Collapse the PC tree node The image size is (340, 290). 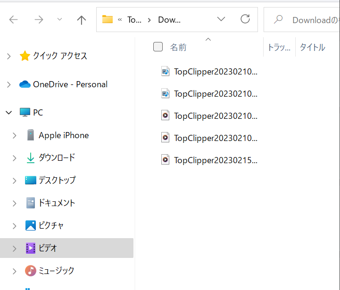pos(8,113)
